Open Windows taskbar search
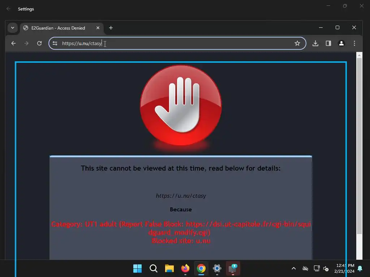Viewport: 370px width, 277px height. [x=153, y=268]
